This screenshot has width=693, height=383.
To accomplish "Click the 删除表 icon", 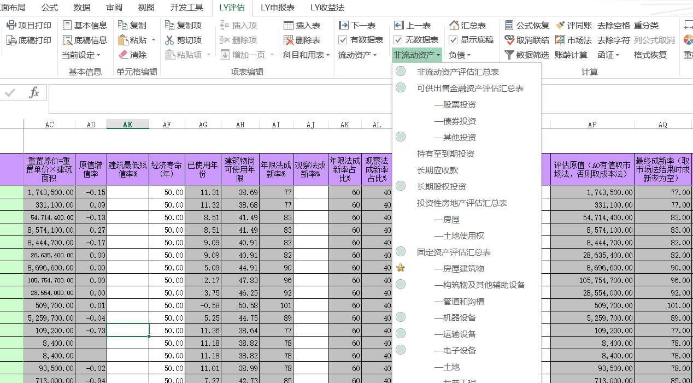I will click(289, 40).
